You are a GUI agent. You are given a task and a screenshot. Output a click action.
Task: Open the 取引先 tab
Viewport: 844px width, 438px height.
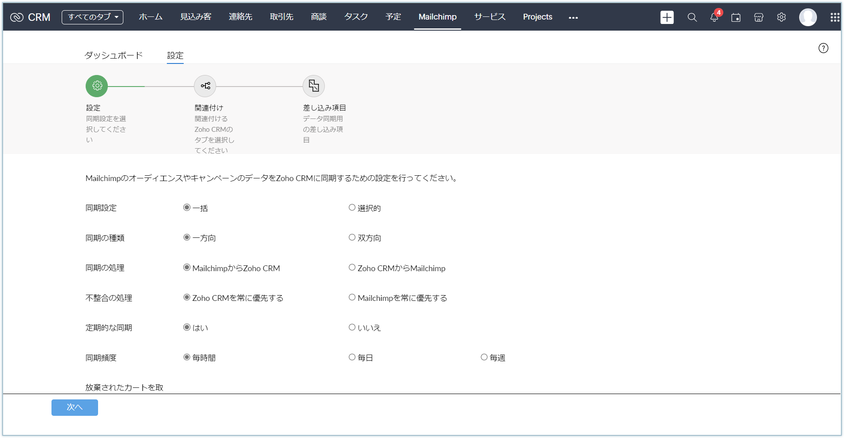click(x=282, y=17)
